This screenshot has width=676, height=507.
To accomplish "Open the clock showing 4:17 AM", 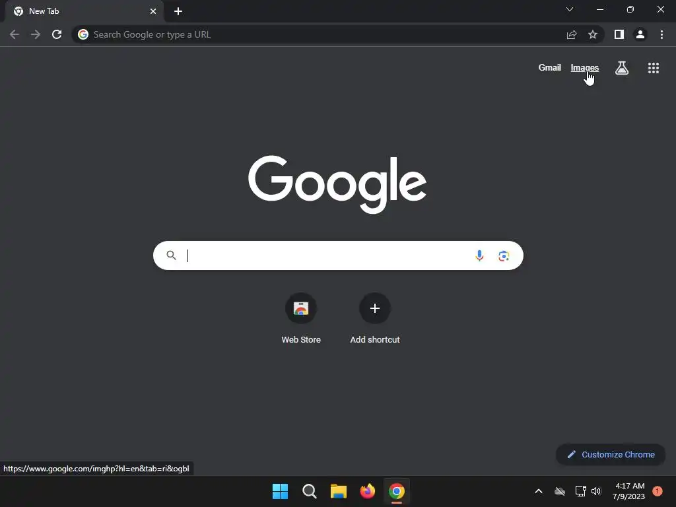I will tap(628, 491).
